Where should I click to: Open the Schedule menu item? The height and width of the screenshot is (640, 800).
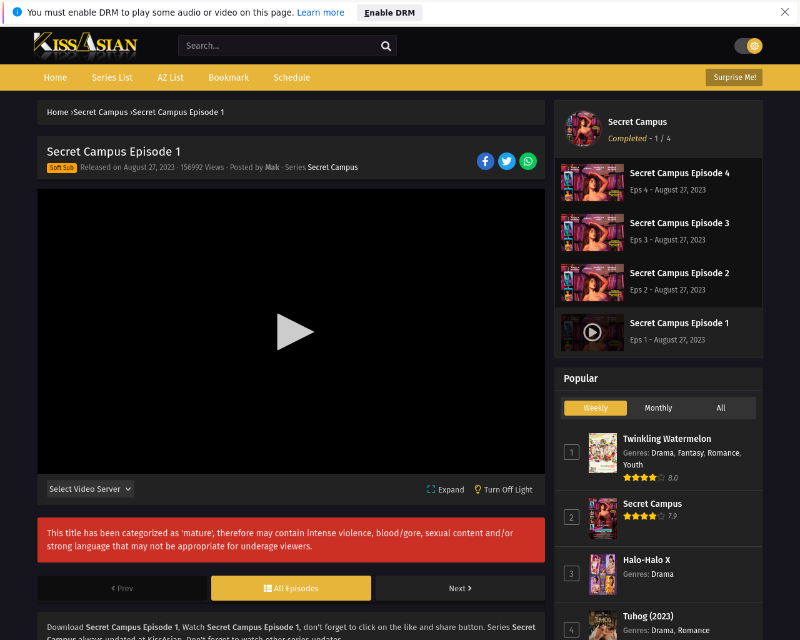(292, 77)
